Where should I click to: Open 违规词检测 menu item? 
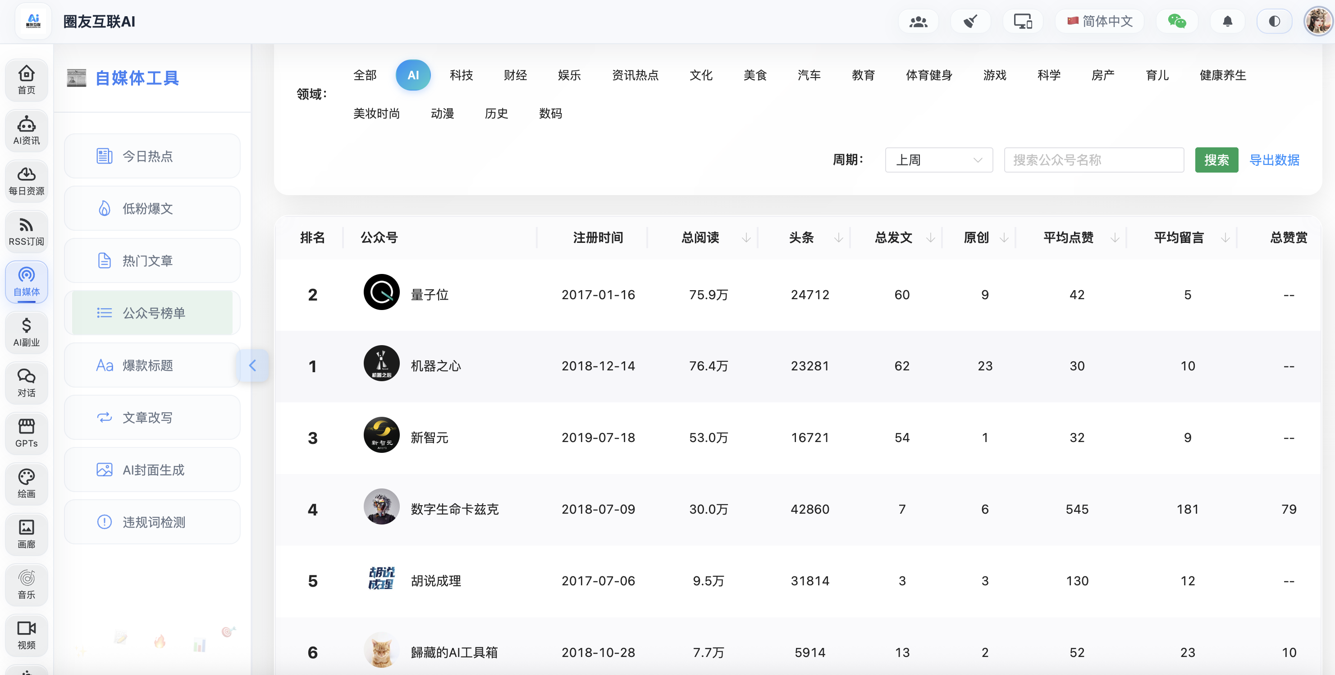pos(152,522)
